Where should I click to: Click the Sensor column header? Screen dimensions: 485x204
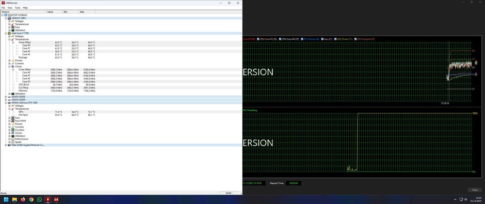(x=23, y=12)
